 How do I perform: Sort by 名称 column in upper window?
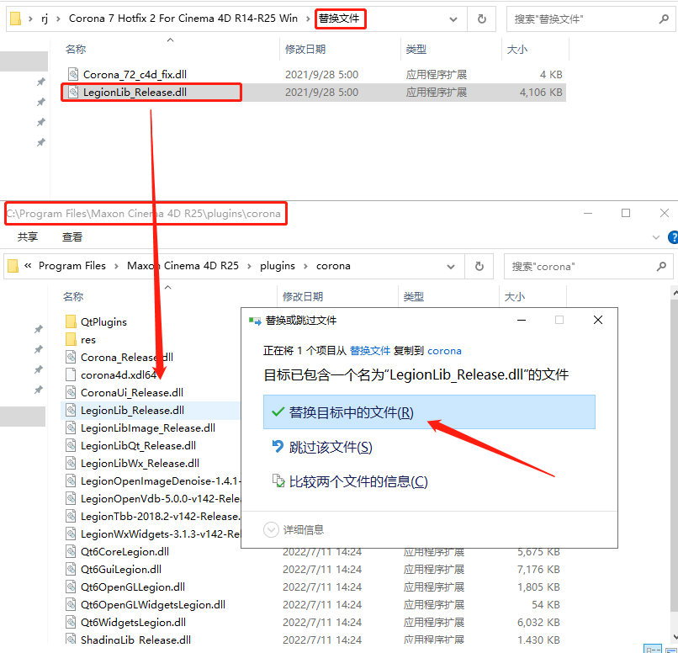tap(76, 50)
